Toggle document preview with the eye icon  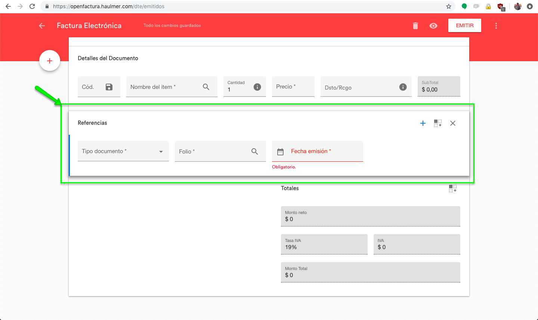(433, 26)
